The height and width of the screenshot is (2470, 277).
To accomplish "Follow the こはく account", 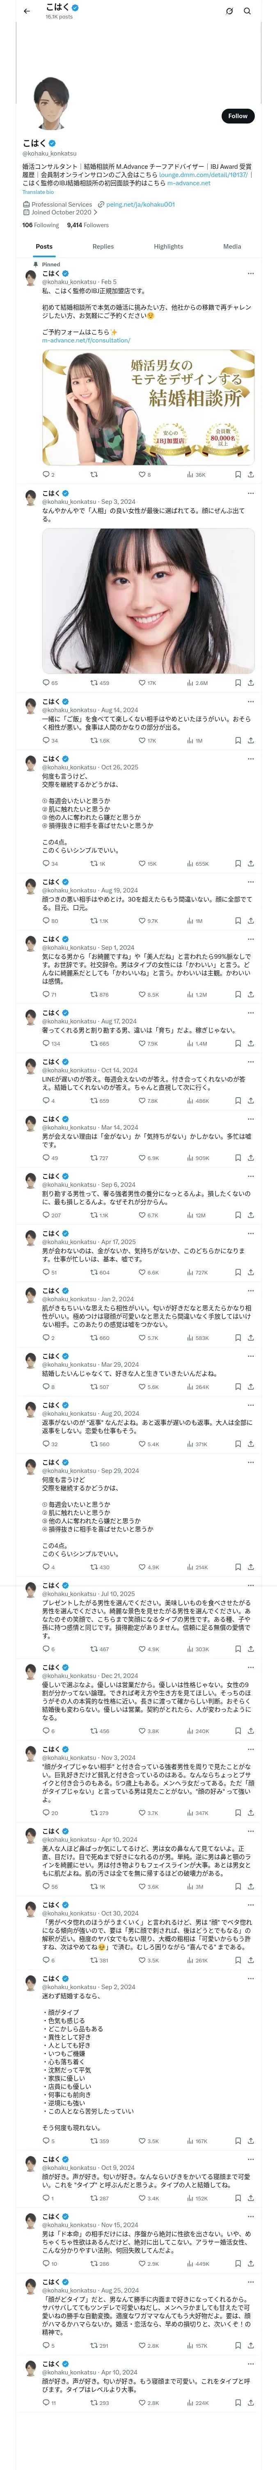I will 237,115.
